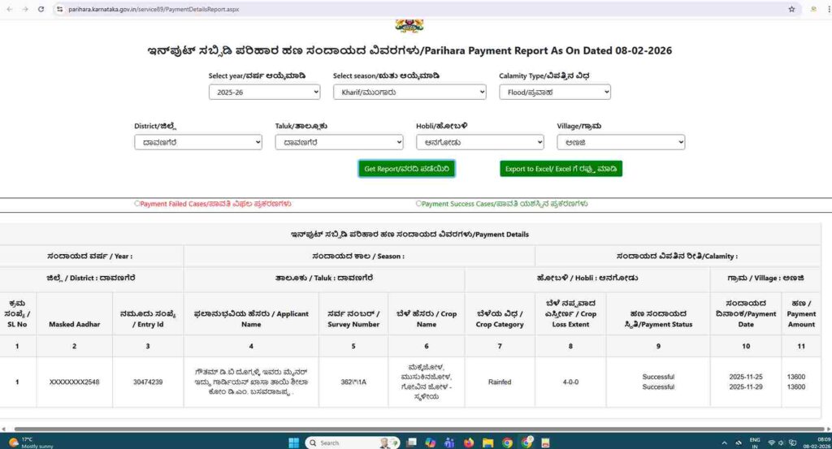Open the Windows Start menu

pos(293,443)
